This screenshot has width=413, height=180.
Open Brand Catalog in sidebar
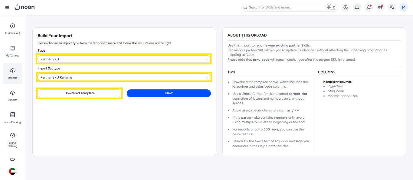(12, 140)
